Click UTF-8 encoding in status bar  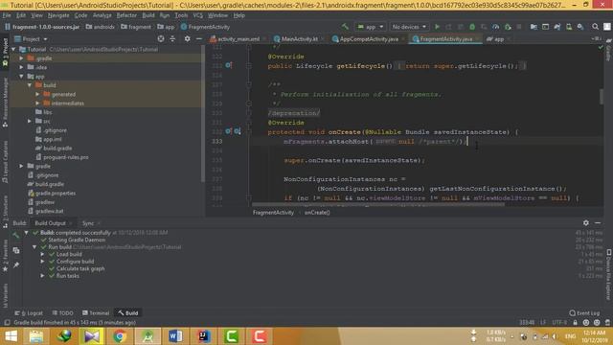pyautogui.click(x=559, y=322)
